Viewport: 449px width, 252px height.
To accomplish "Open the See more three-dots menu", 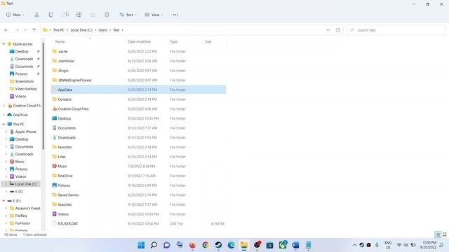I will 175,15.
